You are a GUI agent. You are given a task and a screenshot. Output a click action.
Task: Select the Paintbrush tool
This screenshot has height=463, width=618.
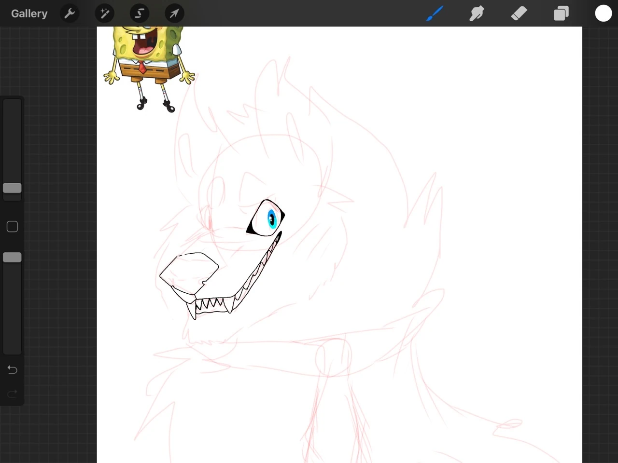434,13
